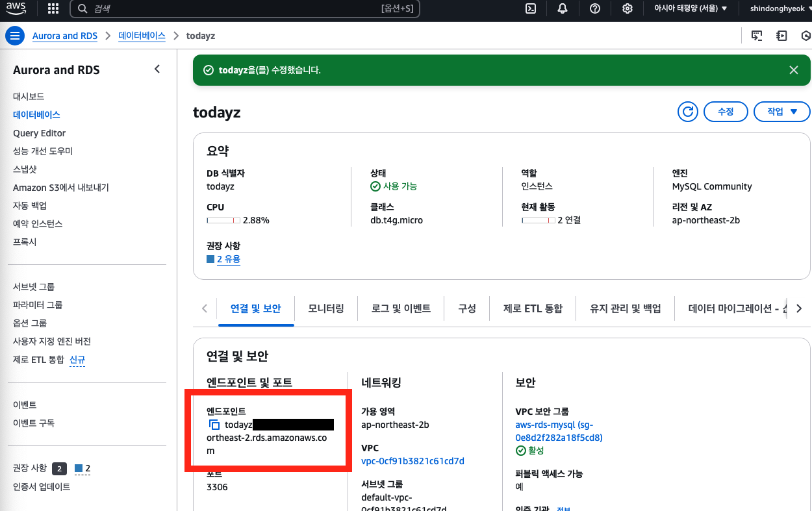Viewport: 812px width, 511px height.
Task: Open 자동 백업 in the sidebar
Action: [30, 205]
